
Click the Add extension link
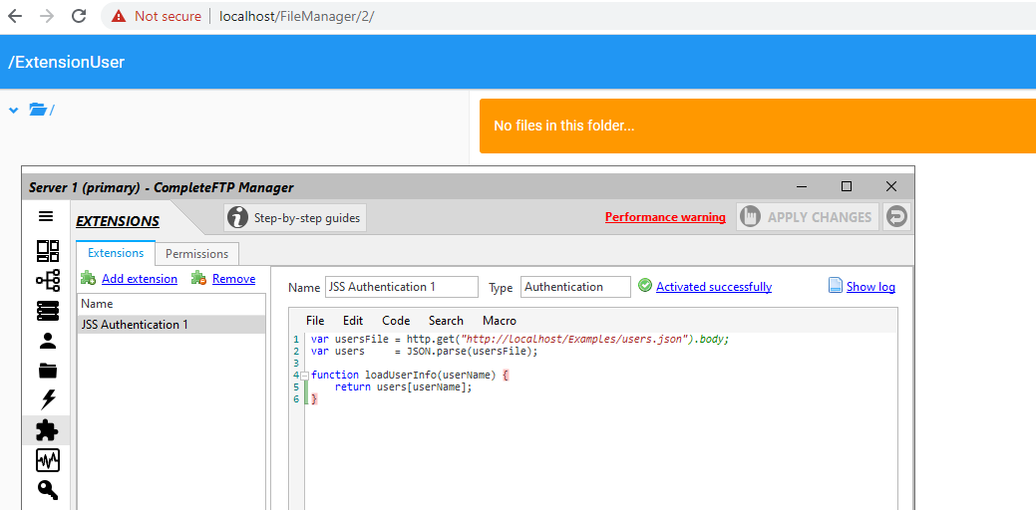tap(139, 279)
